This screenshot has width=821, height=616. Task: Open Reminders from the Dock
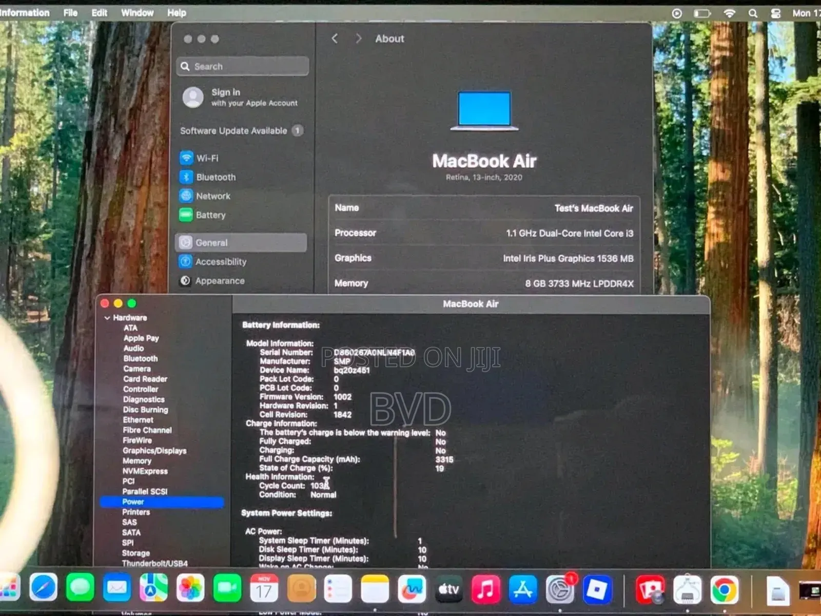[338, 588]
